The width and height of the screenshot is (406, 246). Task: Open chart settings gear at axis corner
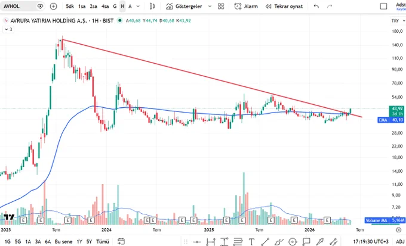tap(398, 230)
